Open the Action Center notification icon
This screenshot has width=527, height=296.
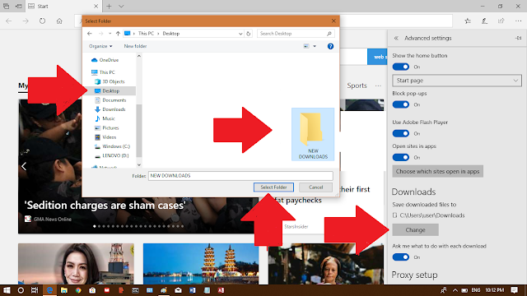coord(514,290)
